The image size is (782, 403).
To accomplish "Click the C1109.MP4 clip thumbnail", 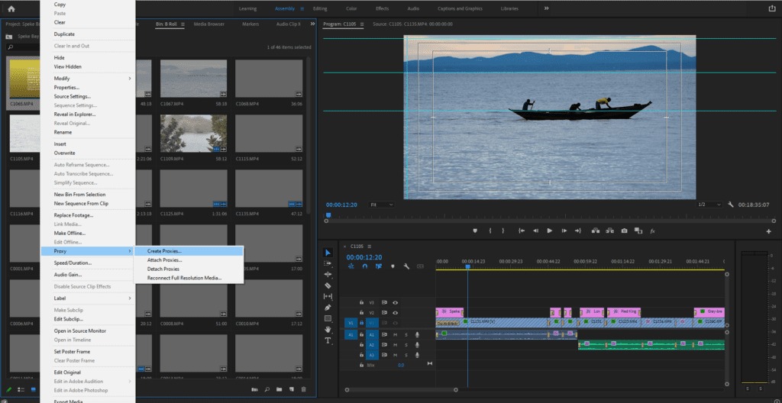I will [193, 133].
